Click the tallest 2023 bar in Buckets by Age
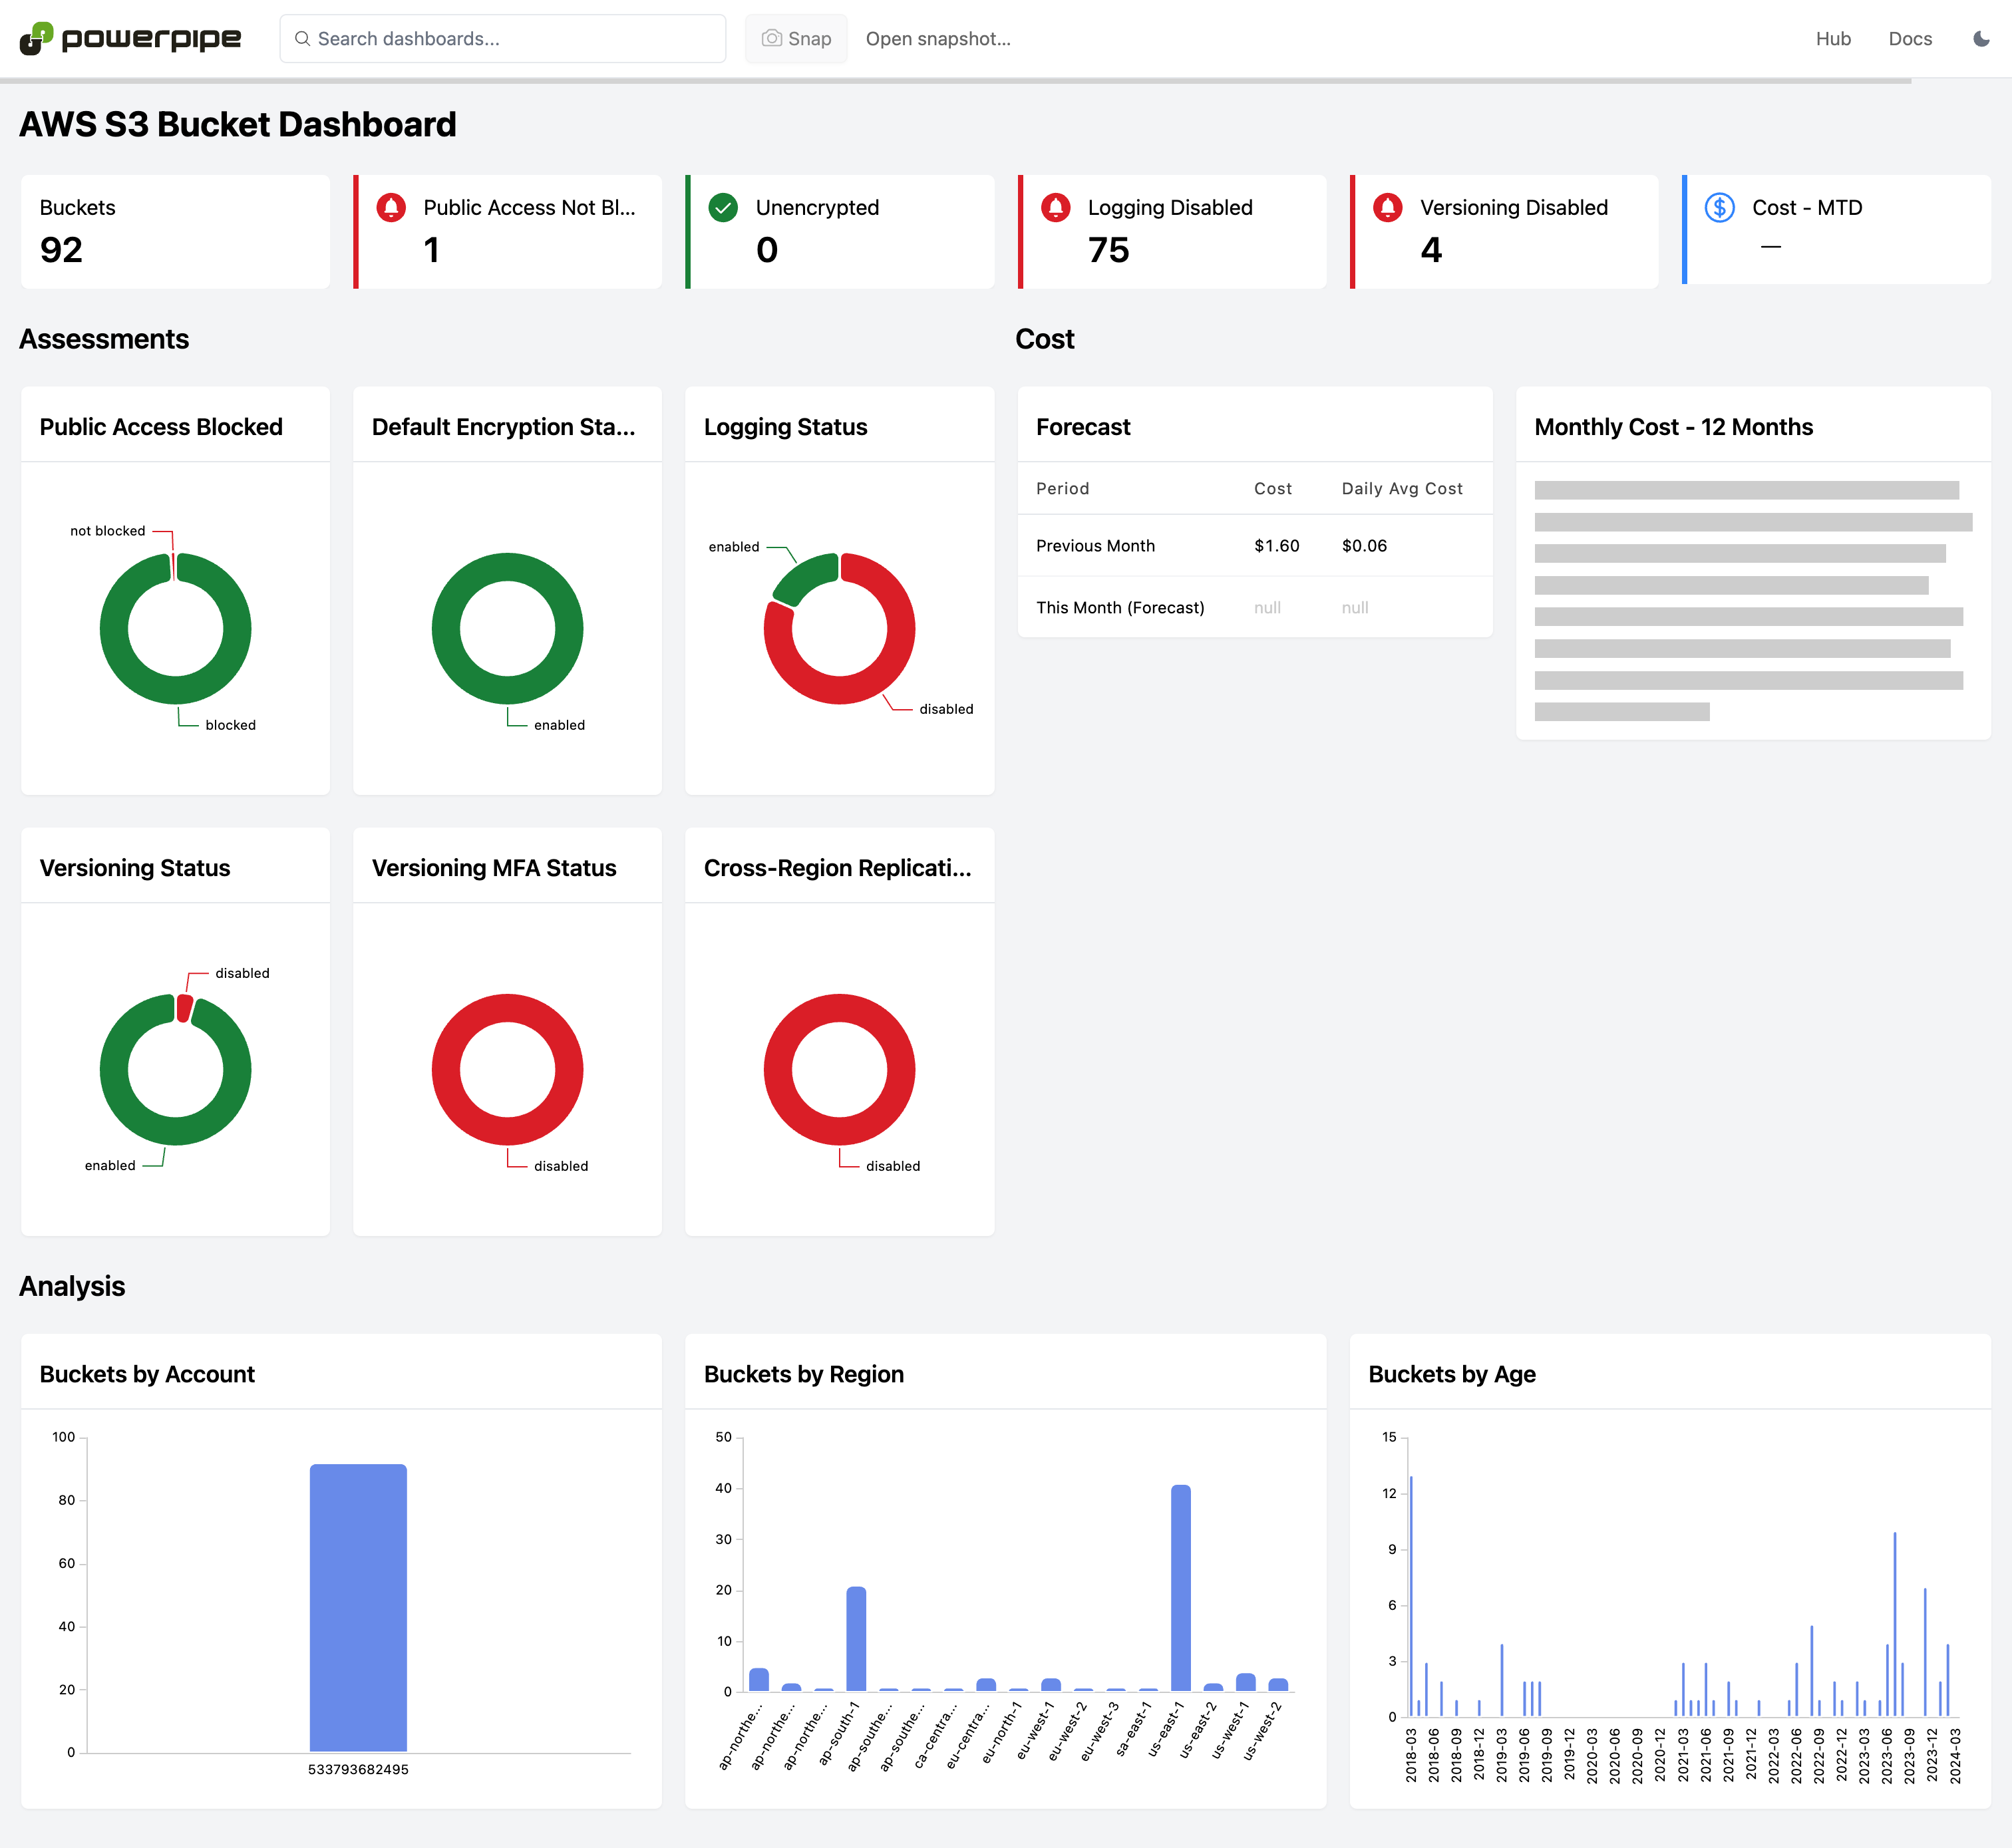This screenshot has width=2012, height=1848. click(1894, 1624)
